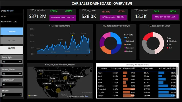Select the Hatchback legend entry

(x=129, y=41)
